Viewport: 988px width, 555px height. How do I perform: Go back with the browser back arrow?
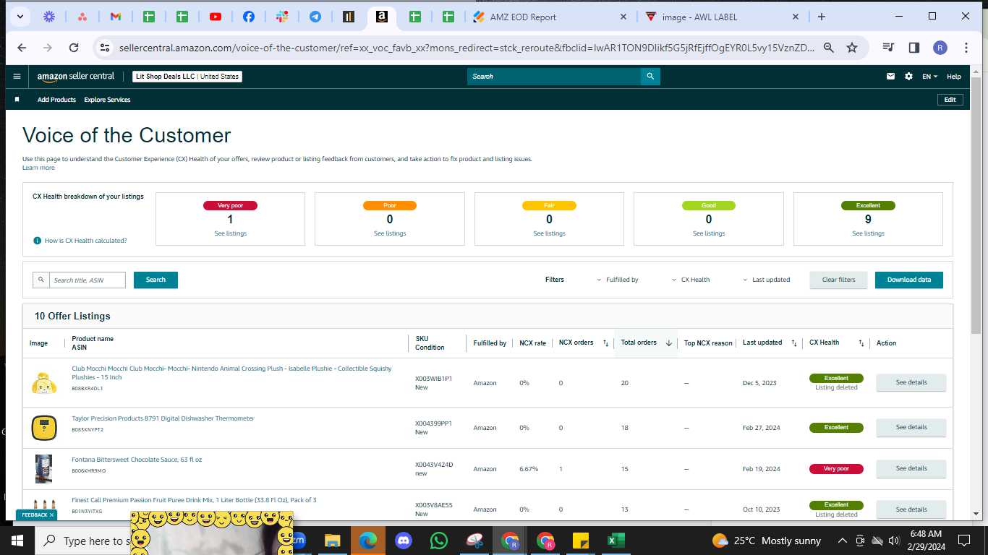pos(22,48)
